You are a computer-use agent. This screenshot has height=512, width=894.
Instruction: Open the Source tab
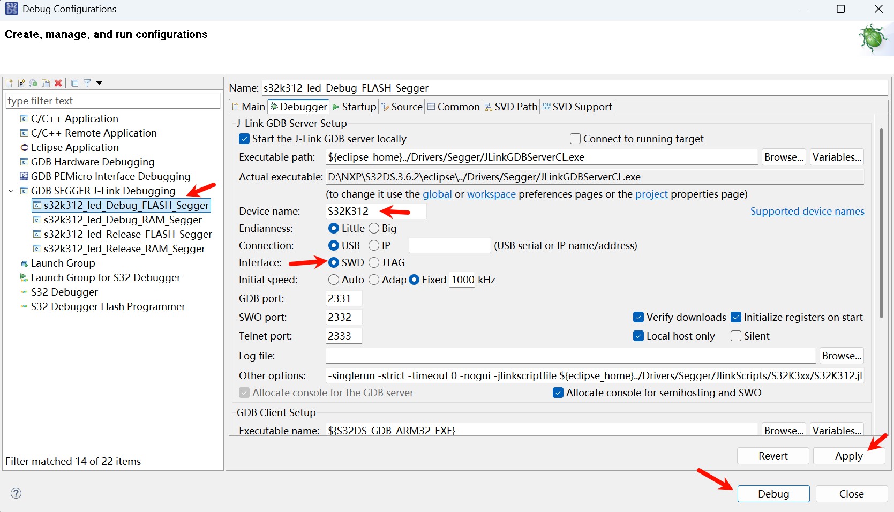click(x=402, y=107)
